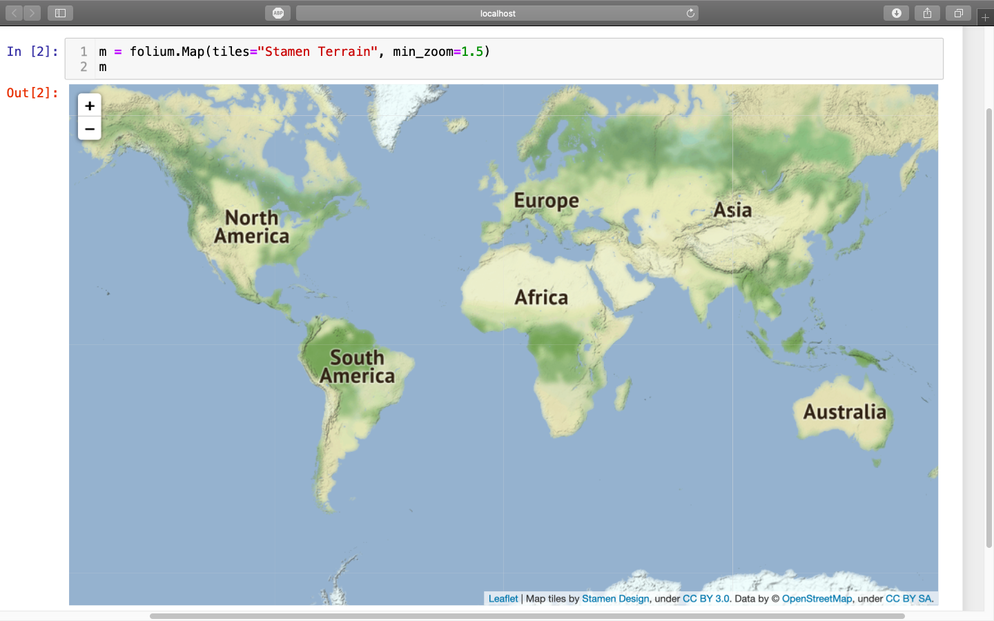Follow the CC BY 3.0 license link
Viewport: 994px width, 621px height.
click(x=706, y=599)
